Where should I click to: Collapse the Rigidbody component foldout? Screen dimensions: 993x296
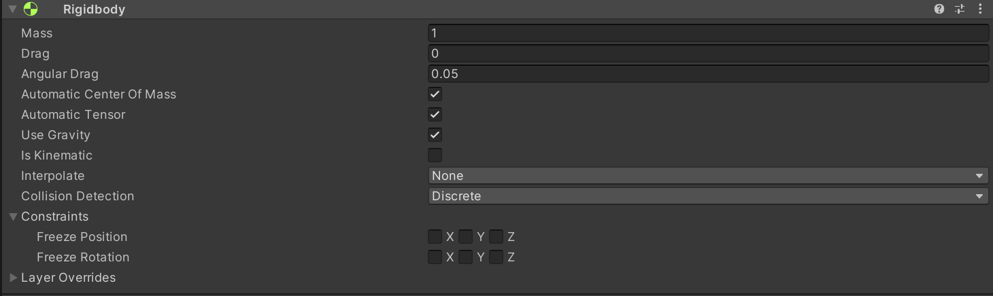(x=12, y=10)
